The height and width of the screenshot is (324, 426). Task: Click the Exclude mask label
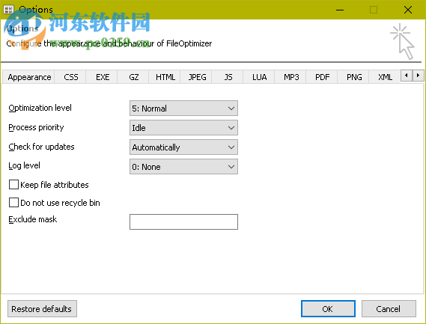33,219
